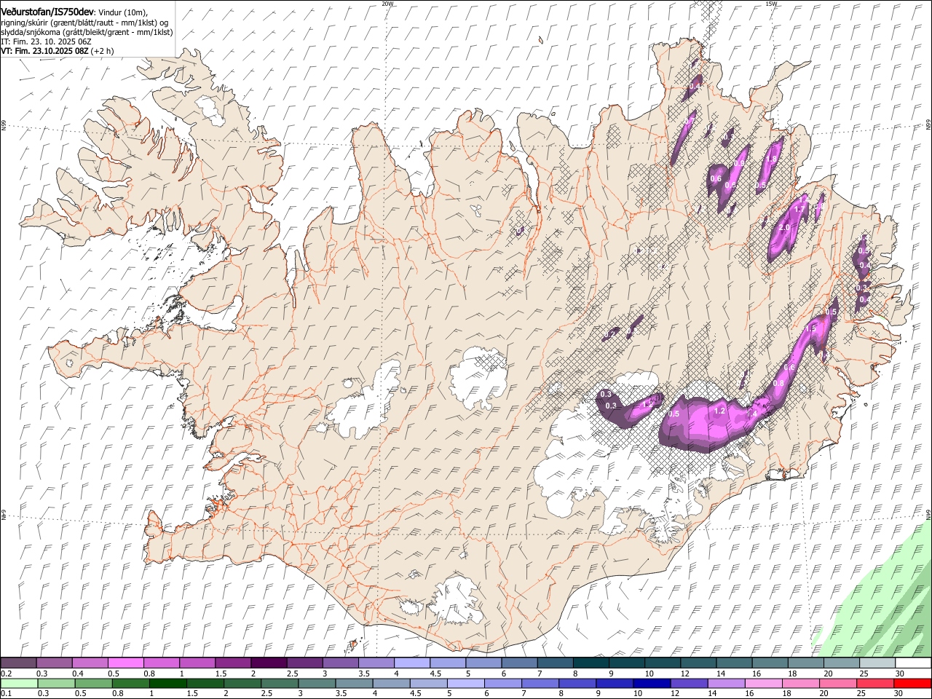Select the medium green 0.5 swatch, lower scale

click(x=93, y=684)
